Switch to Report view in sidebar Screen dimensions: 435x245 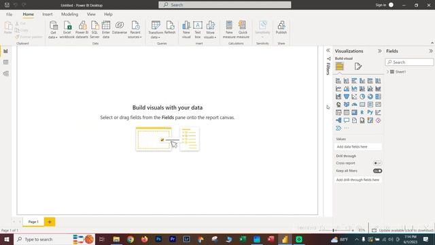coord(6,51)
